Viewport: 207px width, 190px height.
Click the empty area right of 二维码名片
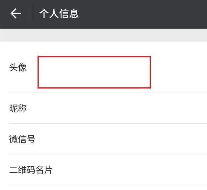click(x=130, y=170)
